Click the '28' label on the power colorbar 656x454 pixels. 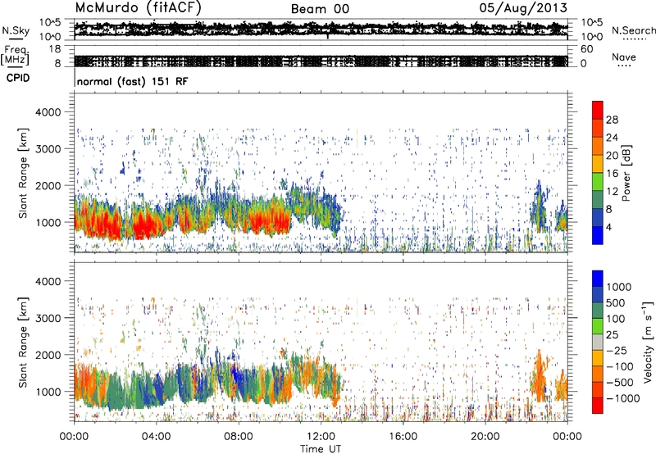point(612,120)
